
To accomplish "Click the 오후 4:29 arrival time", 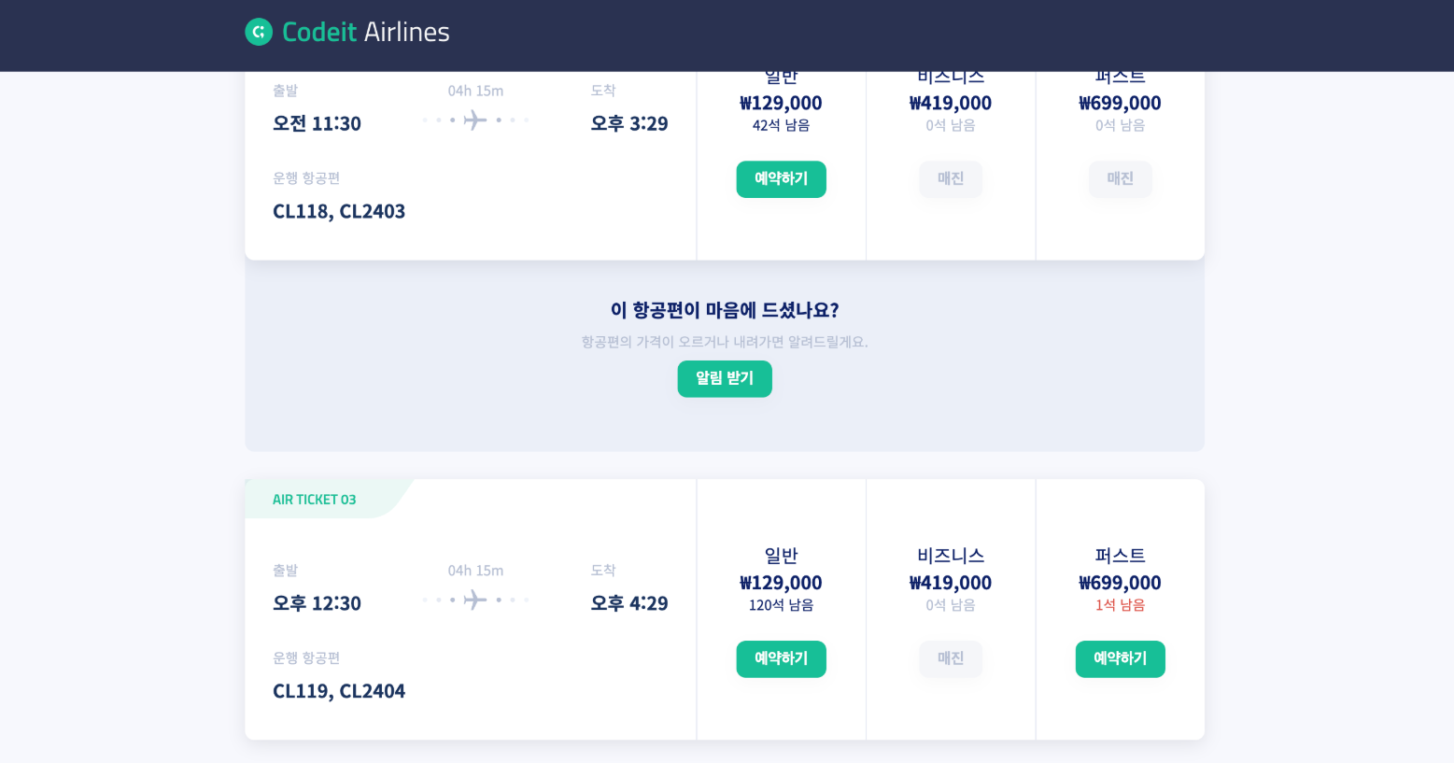I will tap(629, 603).
